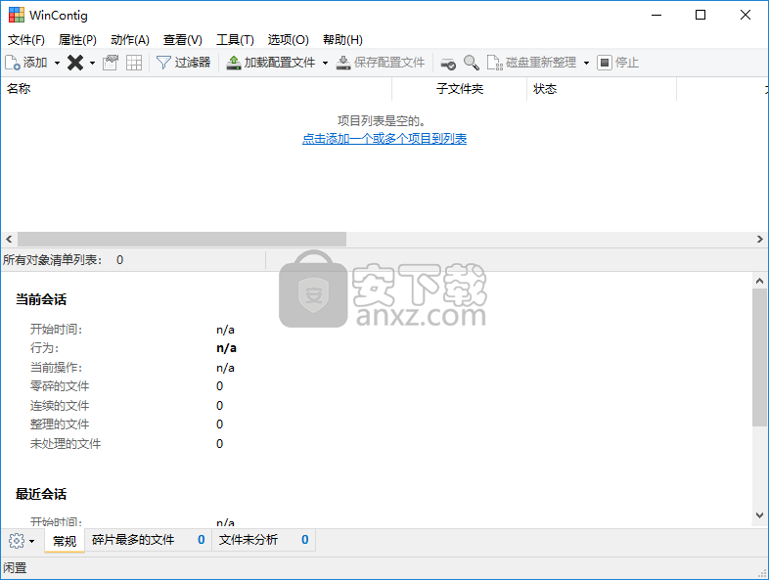
Task: Click the 当前会话 heading
Action: pos(41,299)
